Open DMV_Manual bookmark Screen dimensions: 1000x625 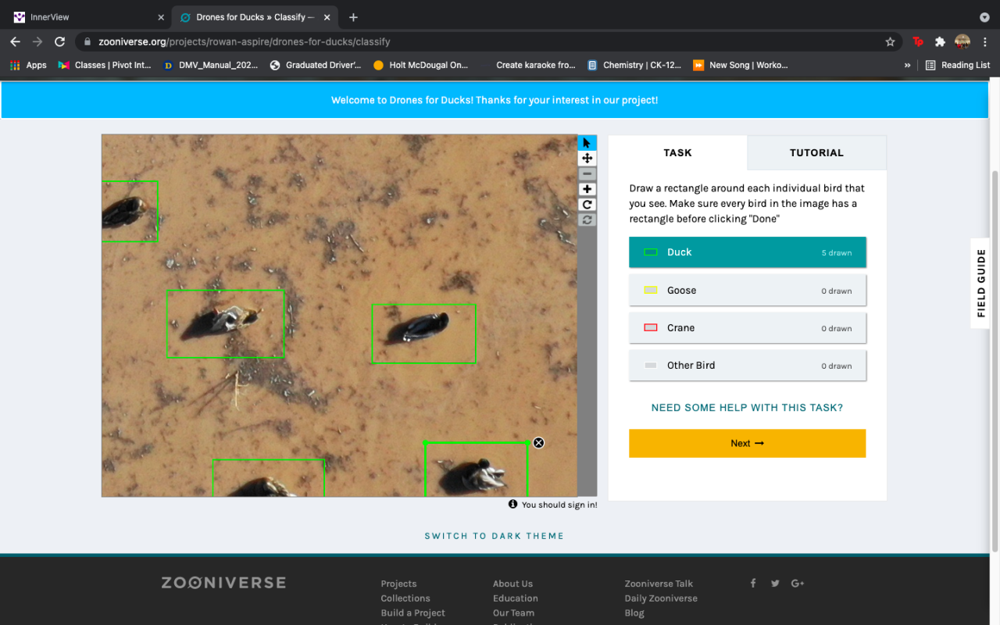point(210,66)
